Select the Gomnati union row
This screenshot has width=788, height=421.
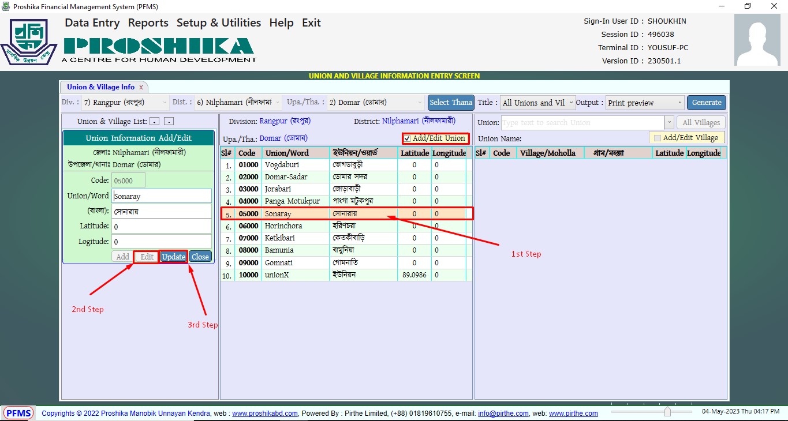tap(346, 262)
